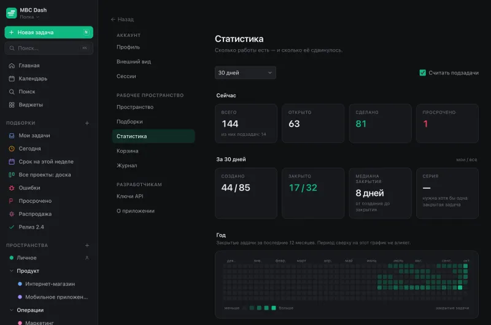Screen dimensions: 491x325
Task: Click the back arrow icon near Назад
Action: pyautogui.click(x=113, y=20)
